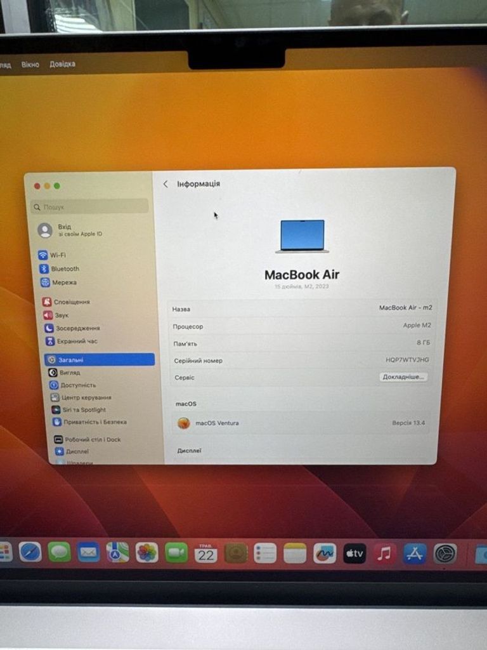Open Дисплеї settings in sidebar
487x650 pixels.
click(x=72, y=451)
